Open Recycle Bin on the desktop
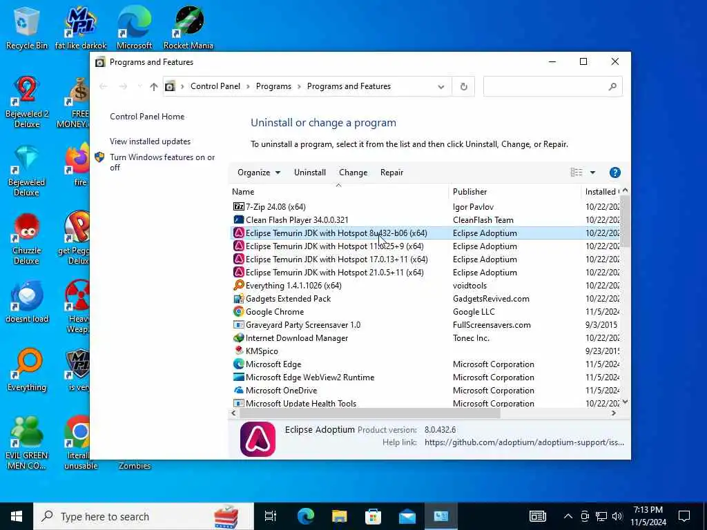The image size is (707, 530). tap(27, 27)
